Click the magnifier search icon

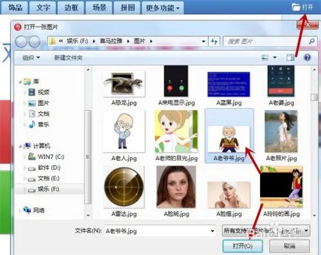click(x=311, y=41)
